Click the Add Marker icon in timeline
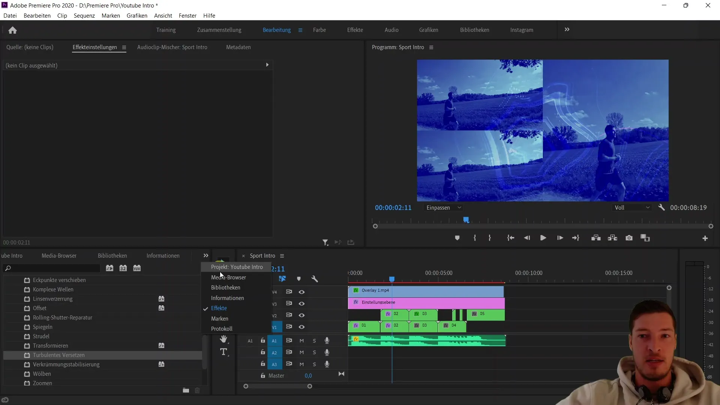This screenshot has height=405, width=720. click(x=298, y=278)
